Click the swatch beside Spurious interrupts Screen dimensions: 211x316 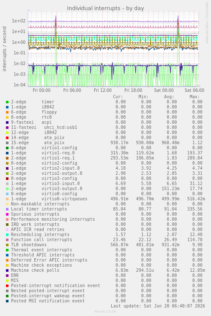7,214
